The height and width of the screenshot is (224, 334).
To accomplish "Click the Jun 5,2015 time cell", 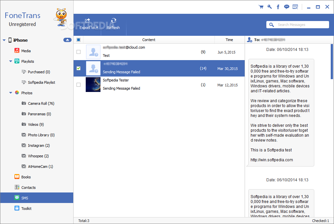I will pos(226,52).
